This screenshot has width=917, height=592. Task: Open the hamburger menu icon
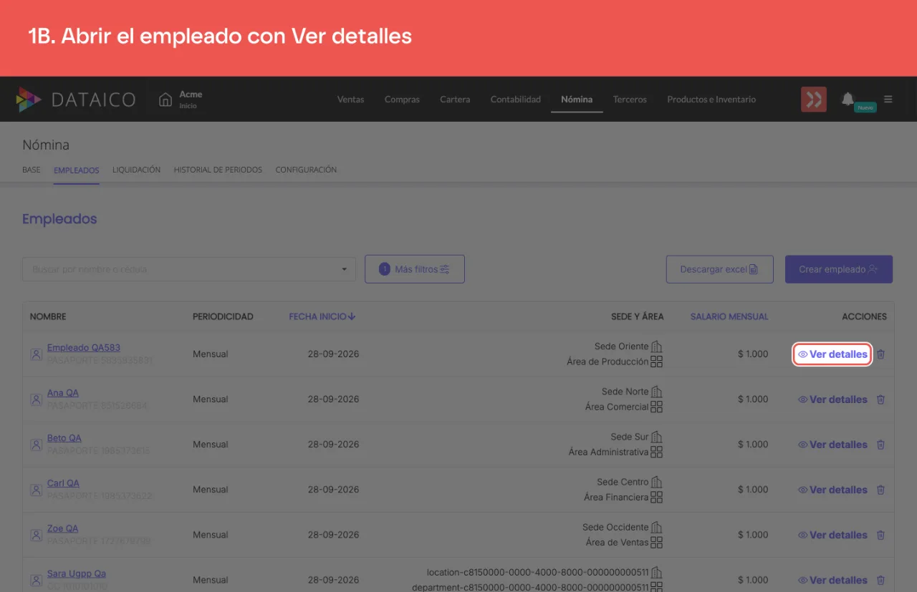pos(888,100)
